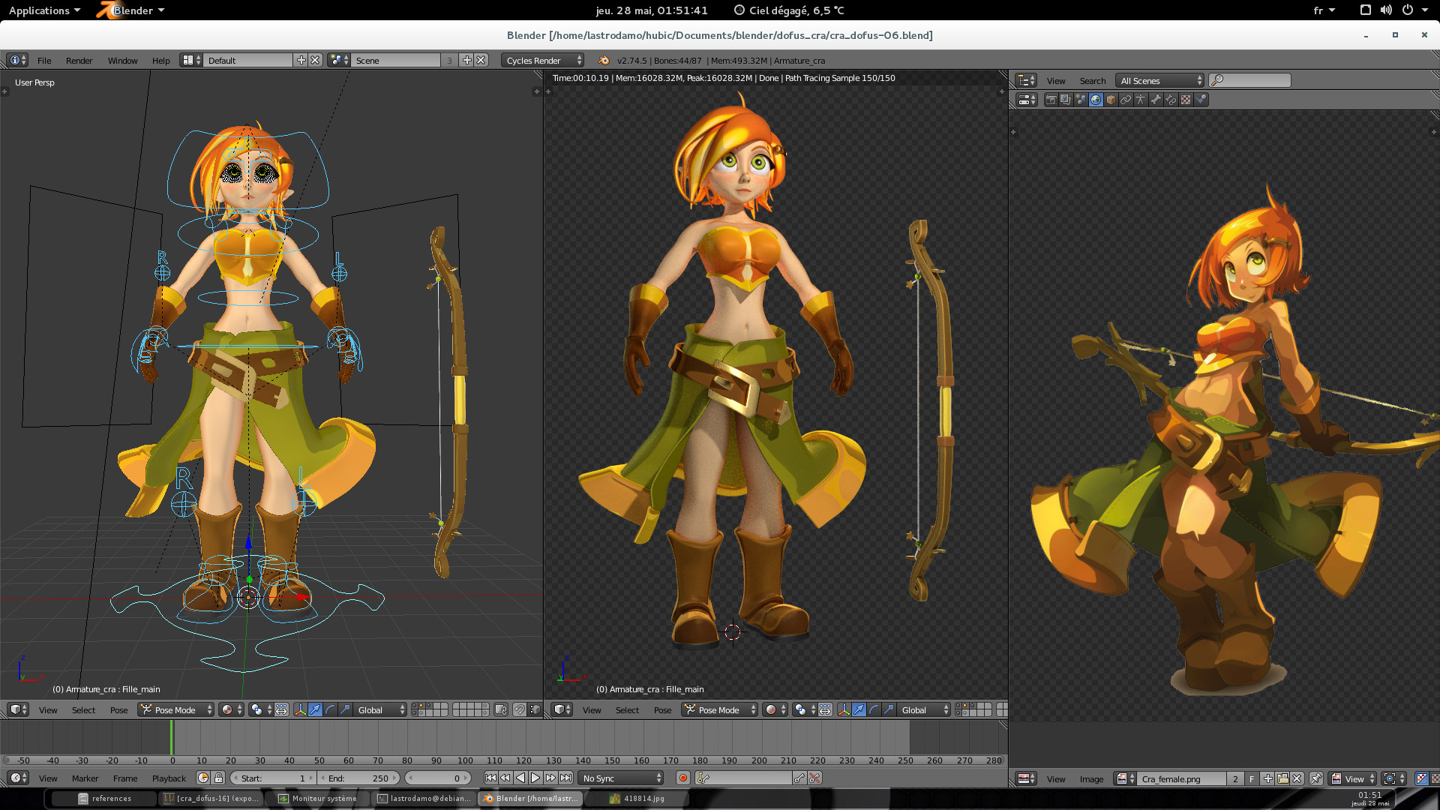This screenshot has width=1440, height=810.
Task: Toggle the 3D manipulator axes icon in left viewport
Action: click(300, 709)
